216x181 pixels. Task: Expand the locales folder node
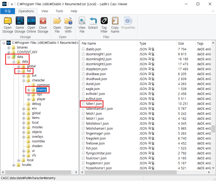pyautogui.click(x=14, y=165)
